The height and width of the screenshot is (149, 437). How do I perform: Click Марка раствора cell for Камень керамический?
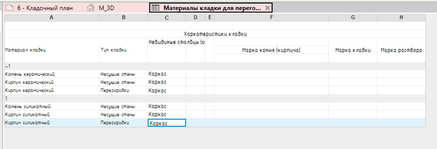(401, 74)
